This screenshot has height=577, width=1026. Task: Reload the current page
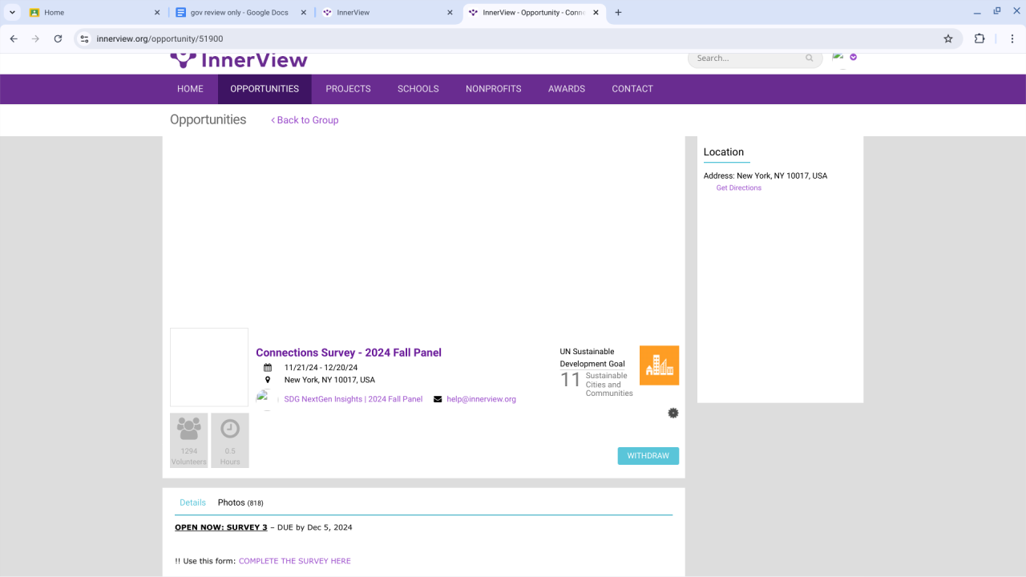[x=58, y=38]
